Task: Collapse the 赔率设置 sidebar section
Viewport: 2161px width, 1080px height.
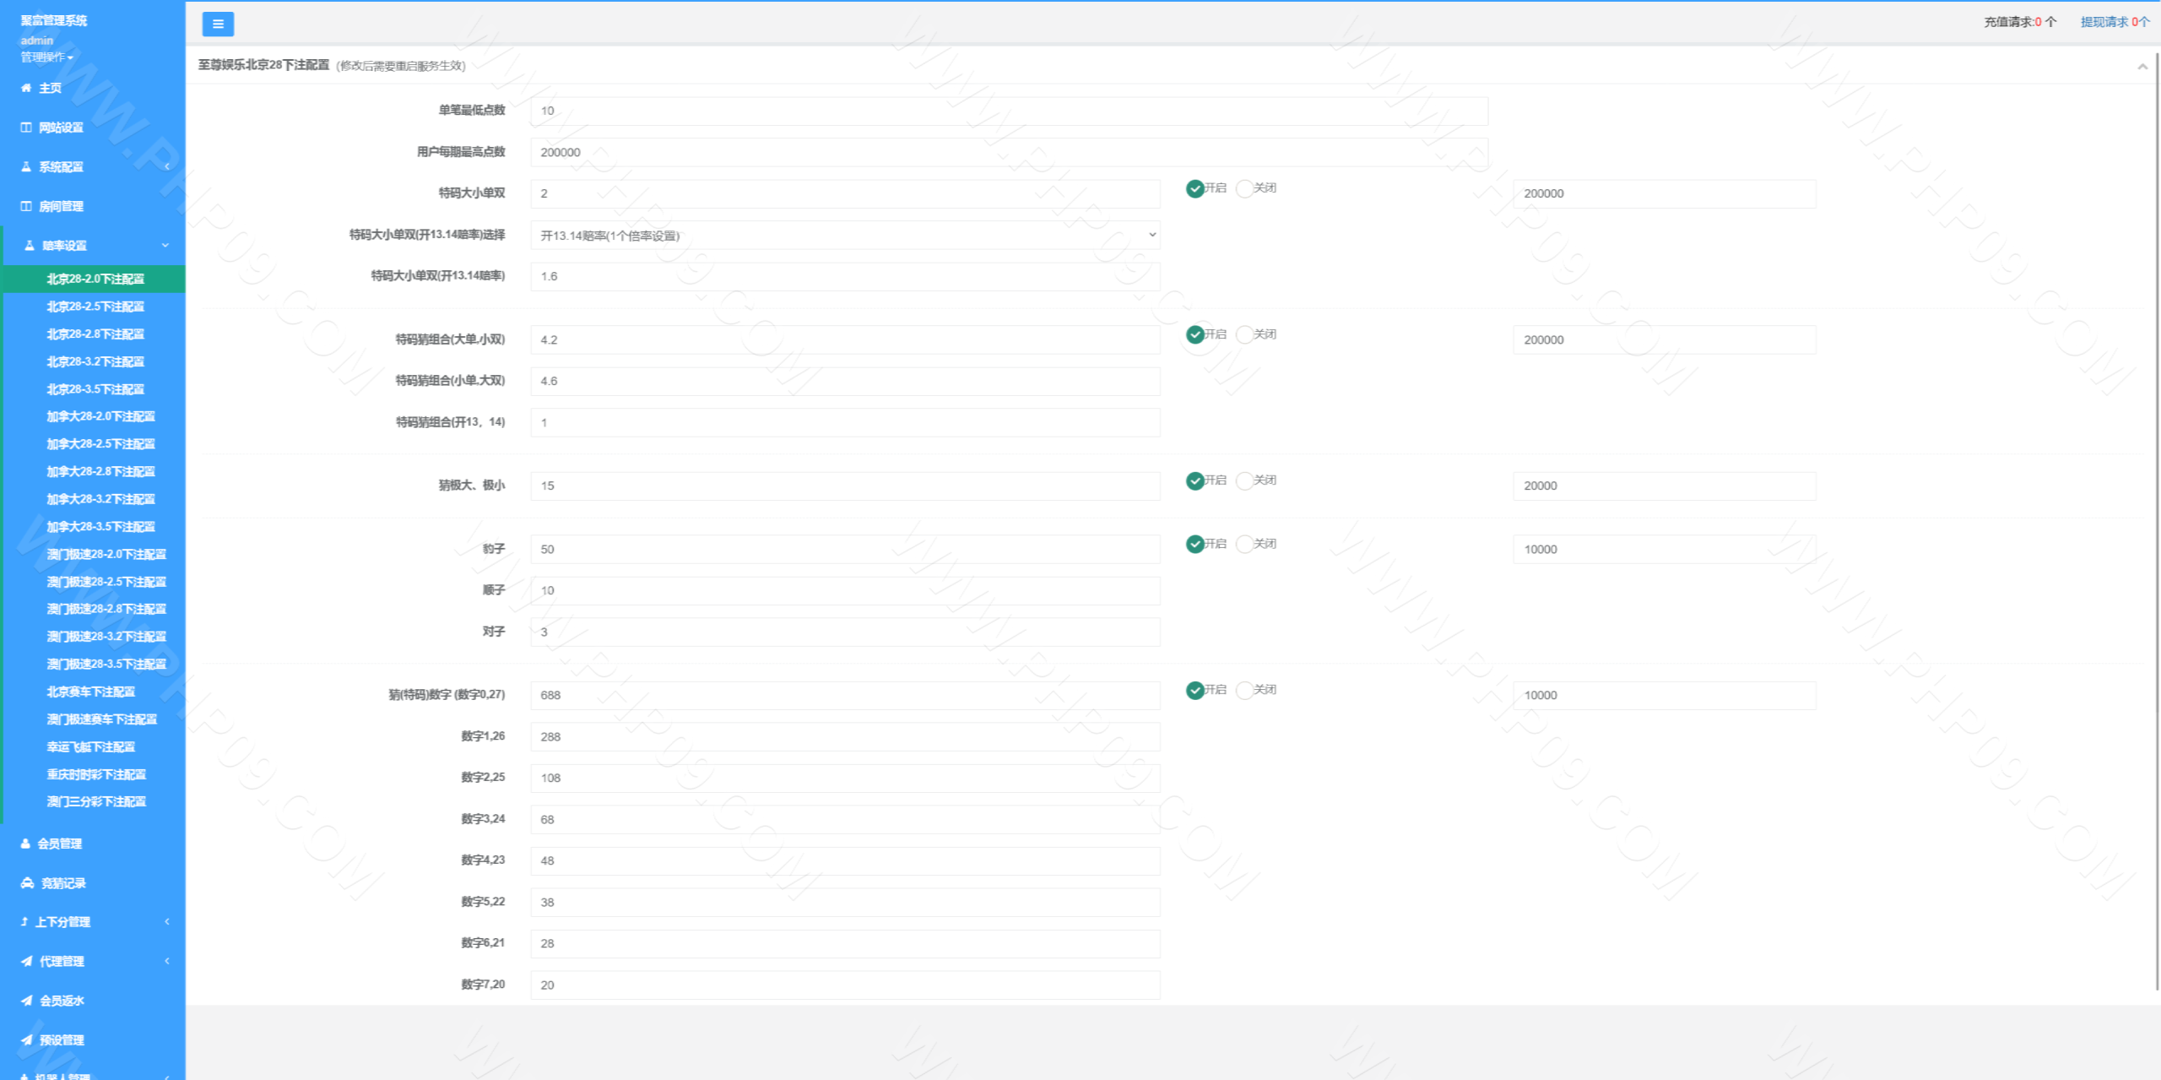Action: click(x=93, y=246)
